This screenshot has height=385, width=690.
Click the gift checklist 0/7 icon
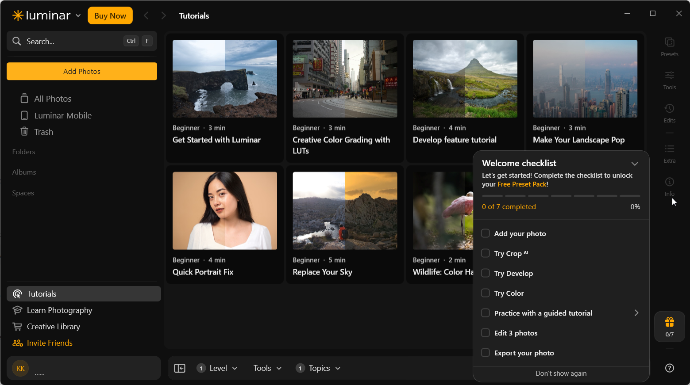click(x=669, y=327)
